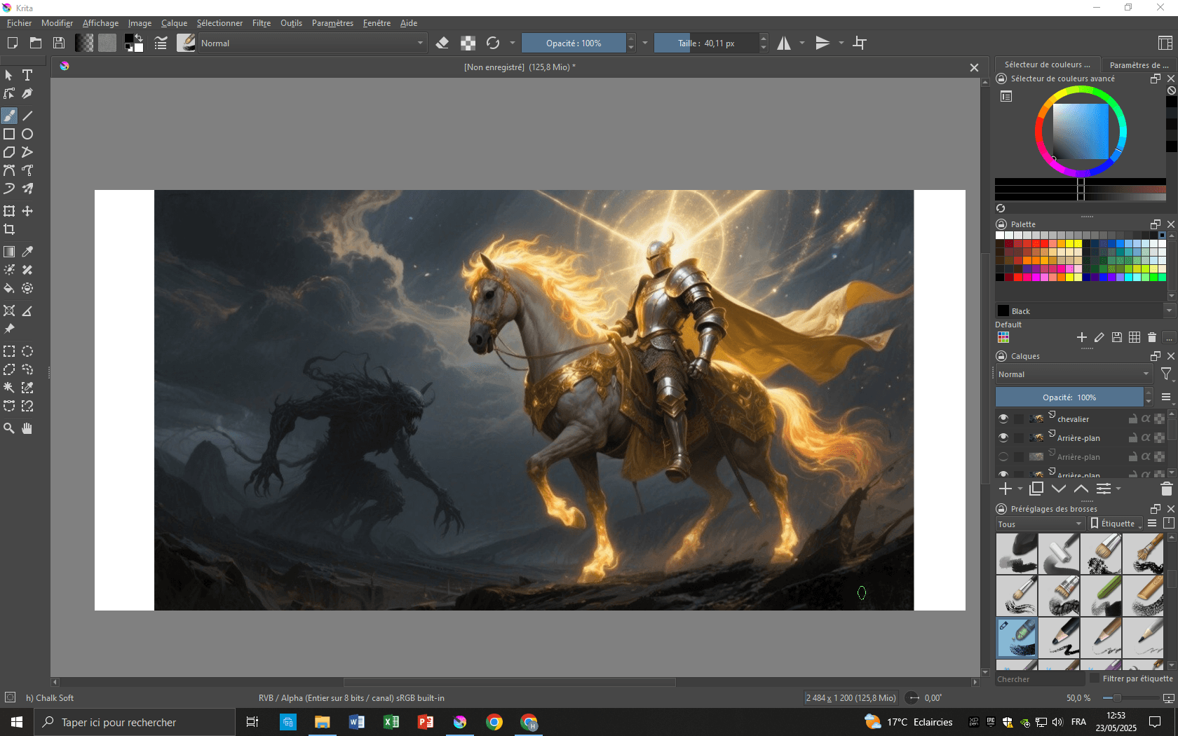Expand brush opacity extra options arrow
1178x736 pixels.
point(645,43)
